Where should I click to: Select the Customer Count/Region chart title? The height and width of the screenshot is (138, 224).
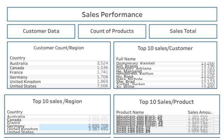pos(58,48)
